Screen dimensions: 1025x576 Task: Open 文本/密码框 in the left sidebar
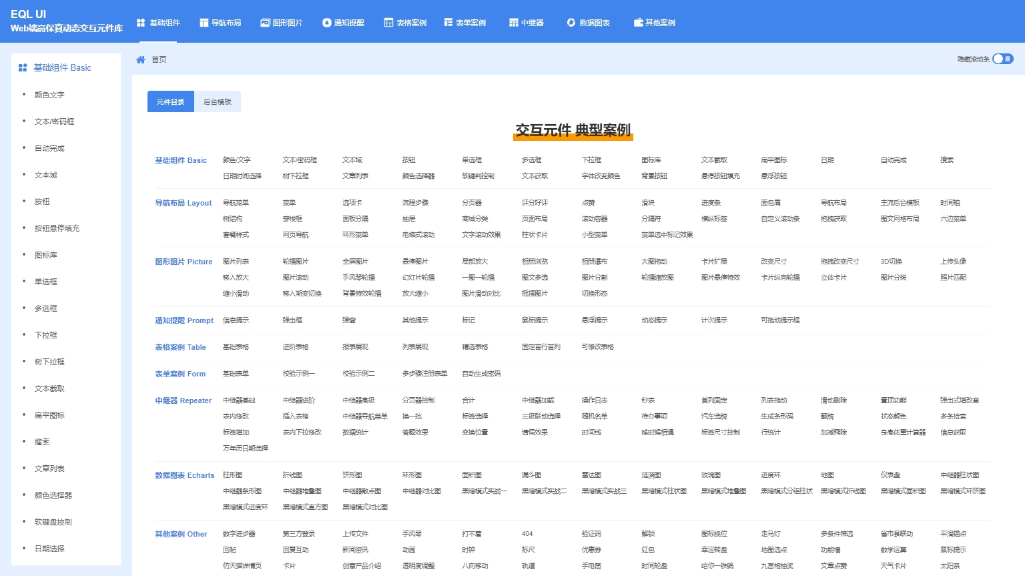pos(55,121)
